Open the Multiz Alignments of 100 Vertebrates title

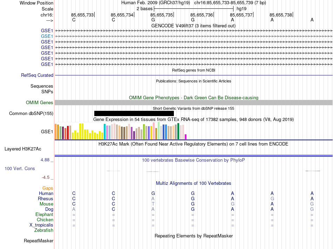point(193,183)
